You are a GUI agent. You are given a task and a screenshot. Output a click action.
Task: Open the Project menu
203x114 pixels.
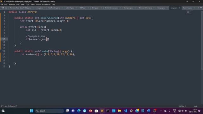pos(38,4)
